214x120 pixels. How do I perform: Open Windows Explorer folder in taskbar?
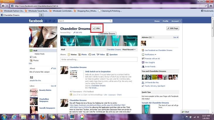tap(23, 117)
